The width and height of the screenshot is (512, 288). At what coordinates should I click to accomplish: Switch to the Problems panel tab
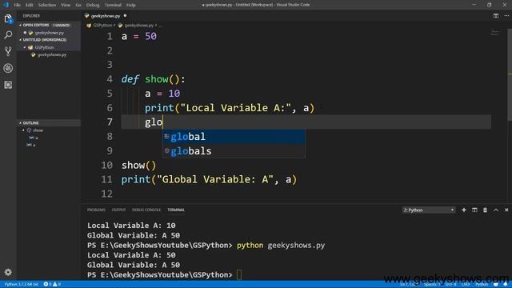click(x=96, y=210)
